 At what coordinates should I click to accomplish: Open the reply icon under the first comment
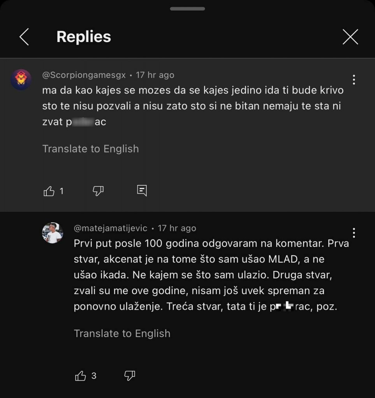tap(142, 190)
